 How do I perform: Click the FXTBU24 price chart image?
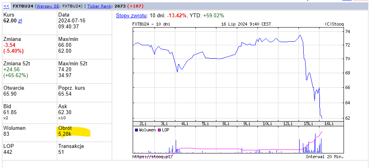(238, 90)
